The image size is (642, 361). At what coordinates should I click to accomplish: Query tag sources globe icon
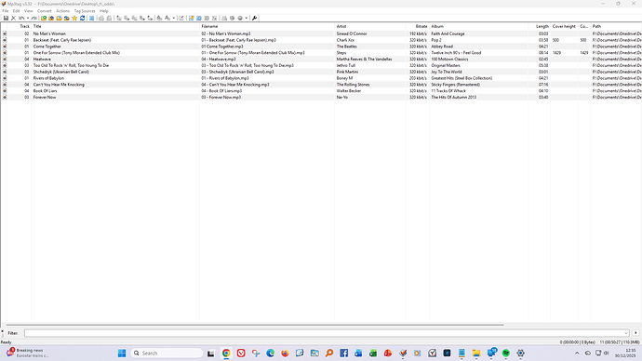[240, 18]
